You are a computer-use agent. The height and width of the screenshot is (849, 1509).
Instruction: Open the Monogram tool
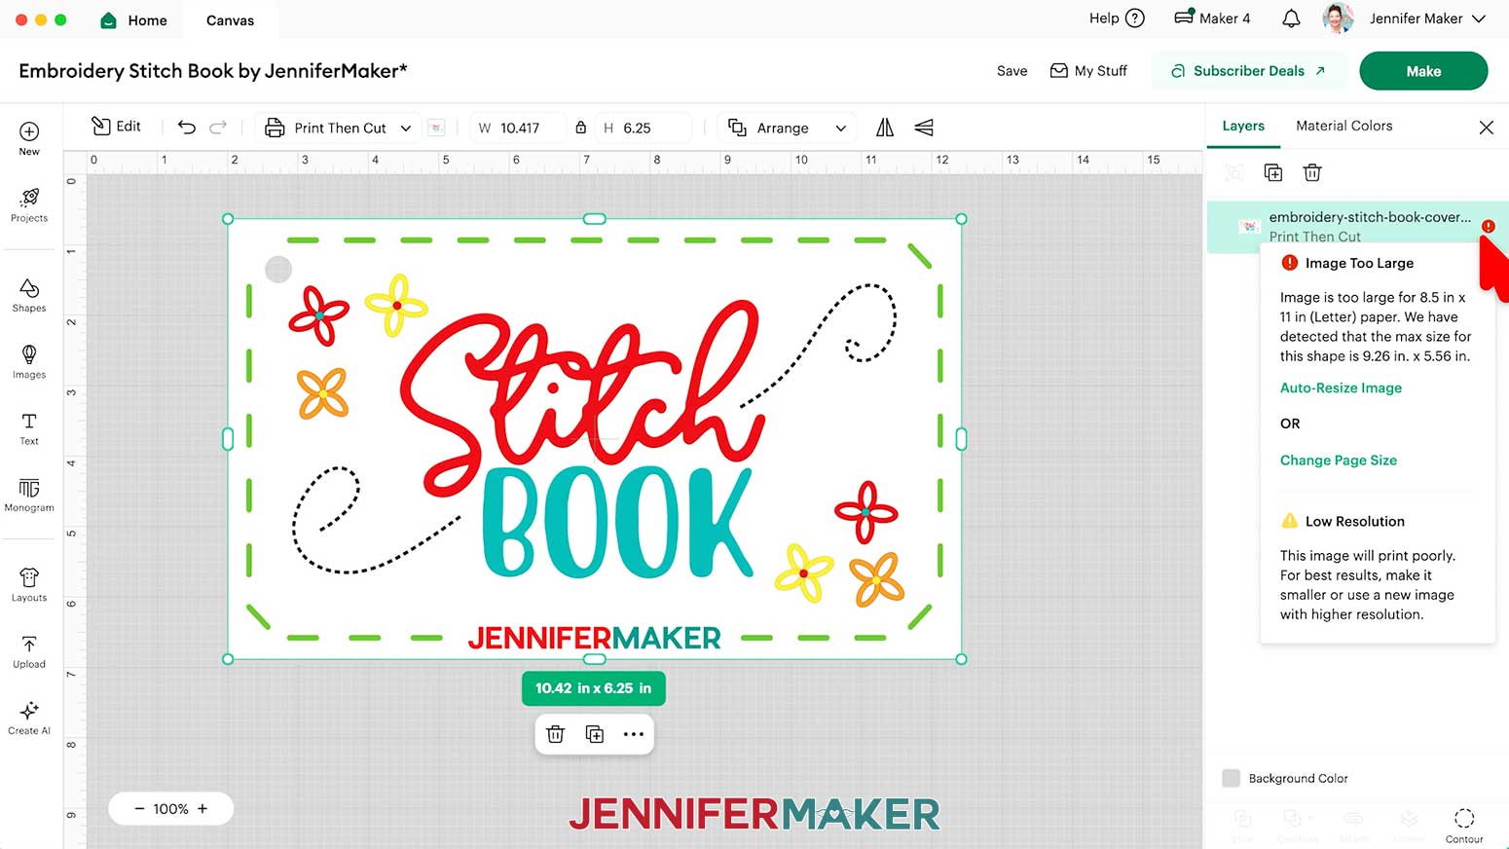29,495
